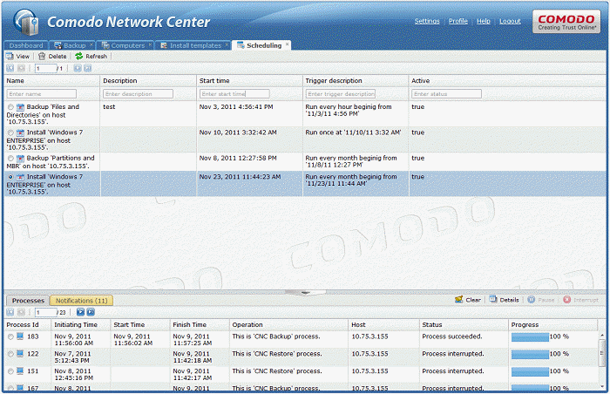Select radio for process 183
Viewport: 610px width, 394px height.
pos(10,336)
